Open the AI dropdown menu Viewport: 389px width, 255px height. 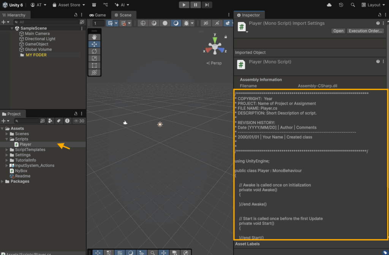coord(122,5)
